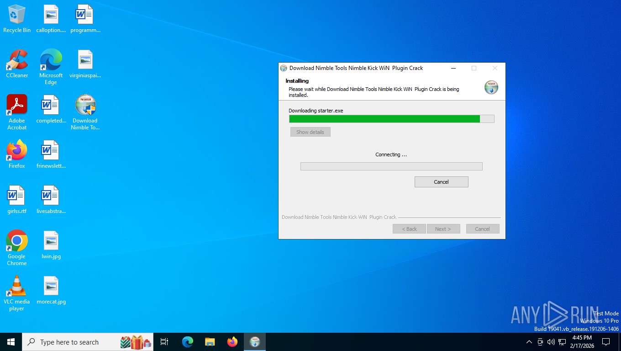The height and width of the screenshot is (351, 621).
Task: Click the Show details button
Action: click(310, 132)
